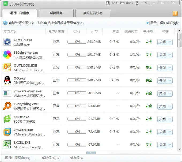Click the vertical scrollbar of process list
The image size is (182, 162).
[179, 94]
